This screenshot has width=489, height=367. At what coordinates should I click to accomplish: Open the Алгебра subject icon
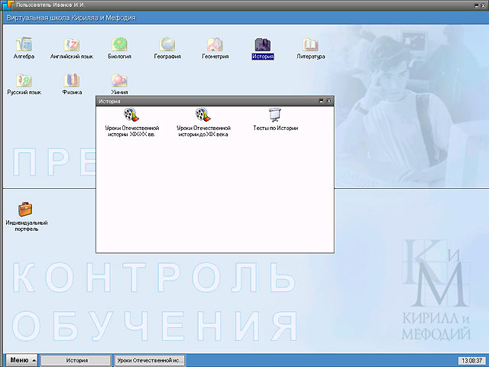point(24,44)
